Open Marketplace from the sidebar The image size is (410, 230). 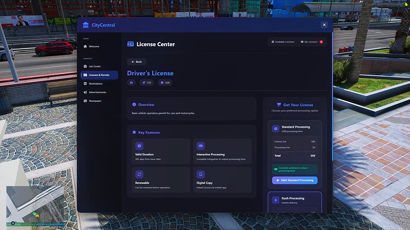tap(99, 84)
